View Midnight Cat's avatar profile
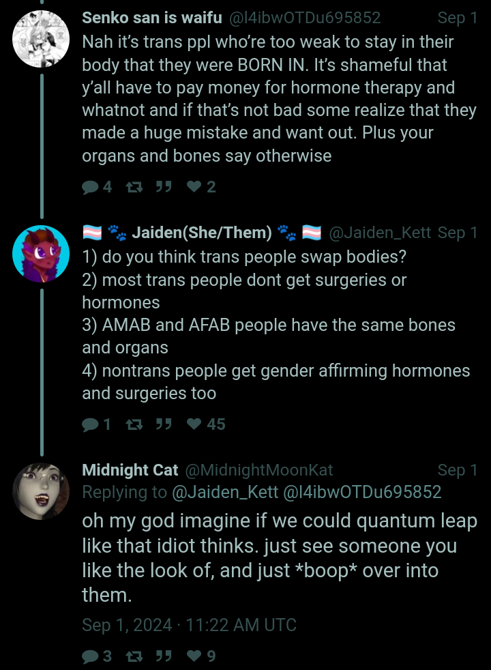 pyautogui.click(x=41, y=491)
